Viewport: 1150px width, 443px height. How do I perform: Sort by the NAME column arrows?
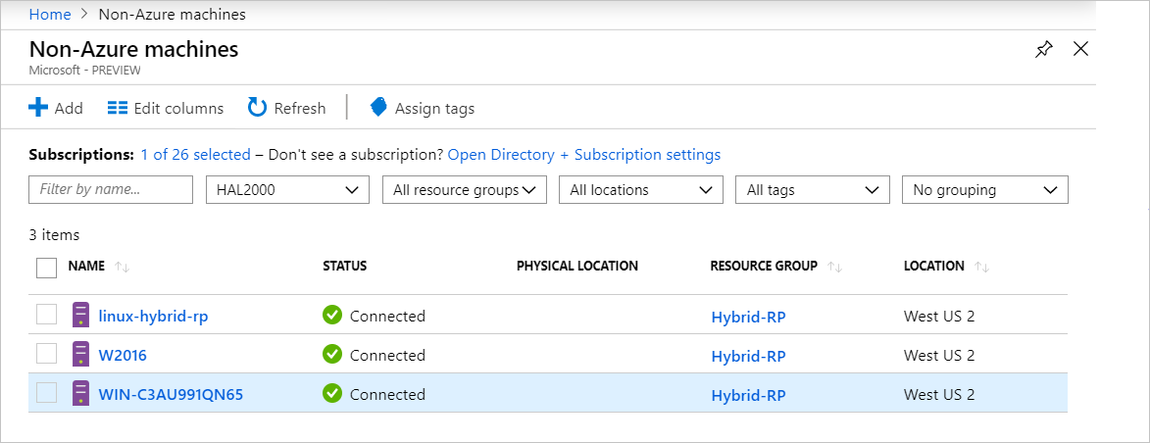pos(123,267)
